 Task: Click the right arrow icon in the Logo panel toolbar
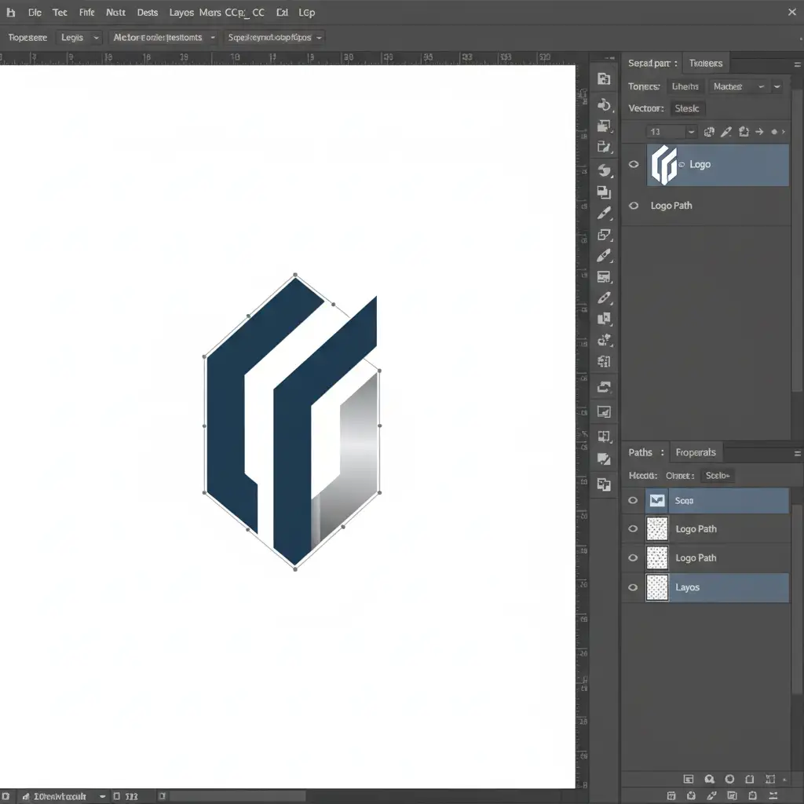(x=759, y=132)
